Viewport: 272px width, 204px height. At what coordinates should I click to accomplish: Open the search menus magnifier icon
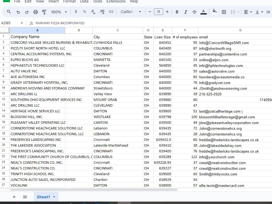click(9, 12)
